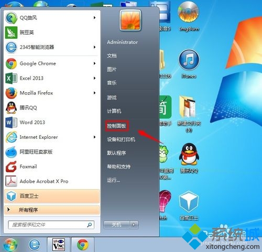The image size is (262, 252).
Task: Open Google Chrome from the taskbar
Action: click(83, 245)
